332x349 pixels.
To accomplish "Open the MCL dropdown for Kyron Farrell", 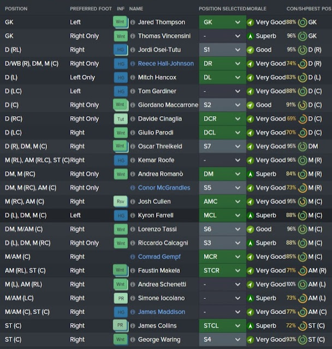I will pyautogui.click(x=223, y=215).
